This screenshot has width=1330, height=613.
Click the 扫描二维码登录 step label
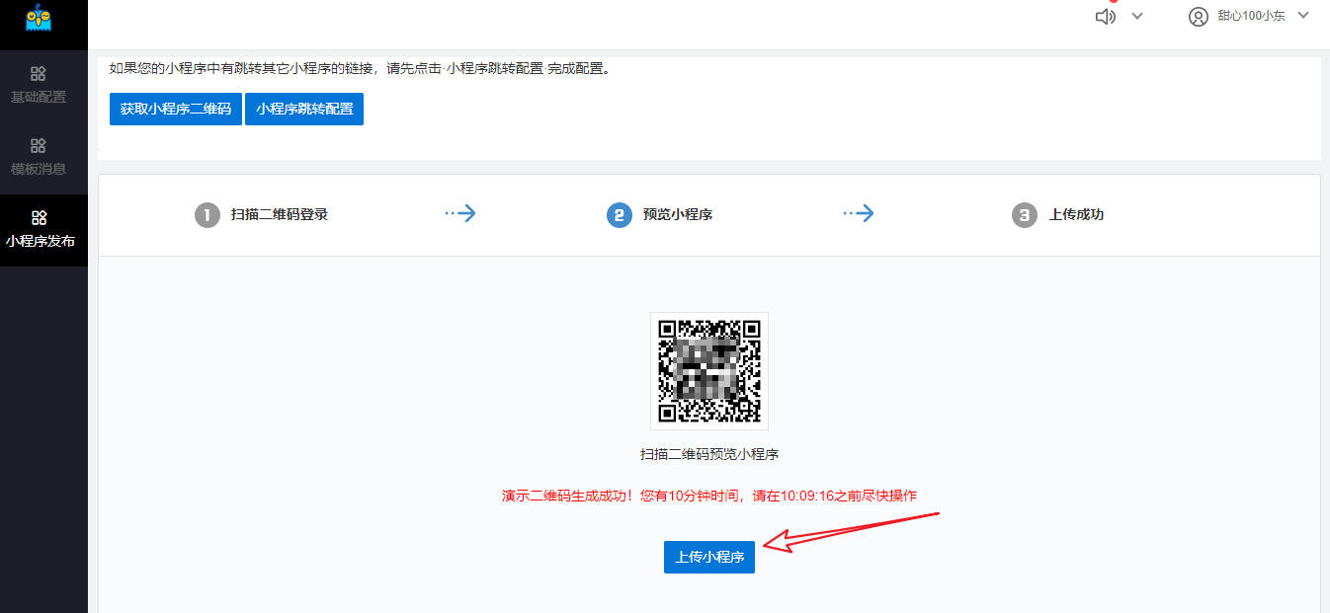[280, 214]
